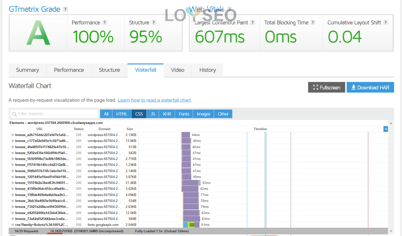Viewport: 402px width, 236px height.
Task: Expand the breeze_73a42af525442eae3ce6e request row
Action: pyautogui.click(x=13, y=219)
